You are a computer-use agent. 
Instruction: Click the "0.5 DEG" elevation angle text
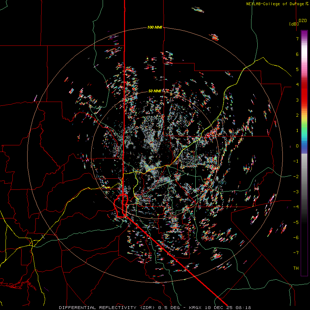(169, 308)
